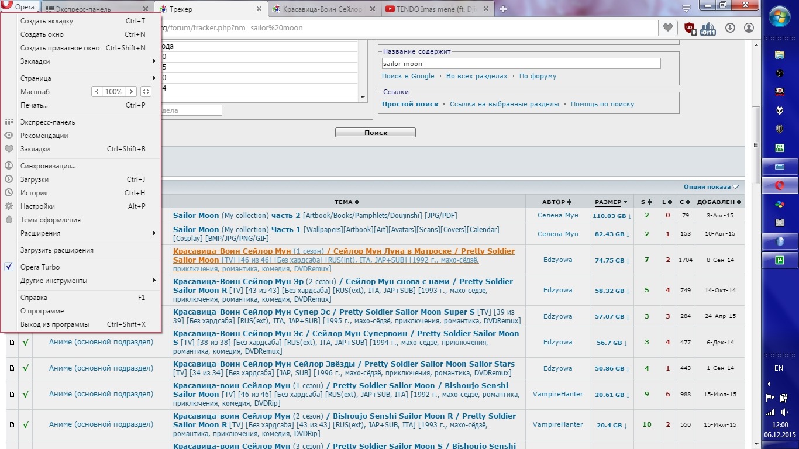Select 'О программе' menu entry
The width and height of the screenshot is (799, 449).
[81, 311]
